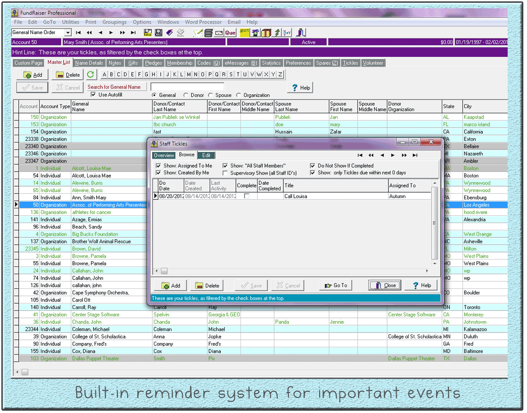This screenshot has width=527, height=413.
Task: Switch to Edit tab in Staff Tickles
Action: tap(207, 155)
